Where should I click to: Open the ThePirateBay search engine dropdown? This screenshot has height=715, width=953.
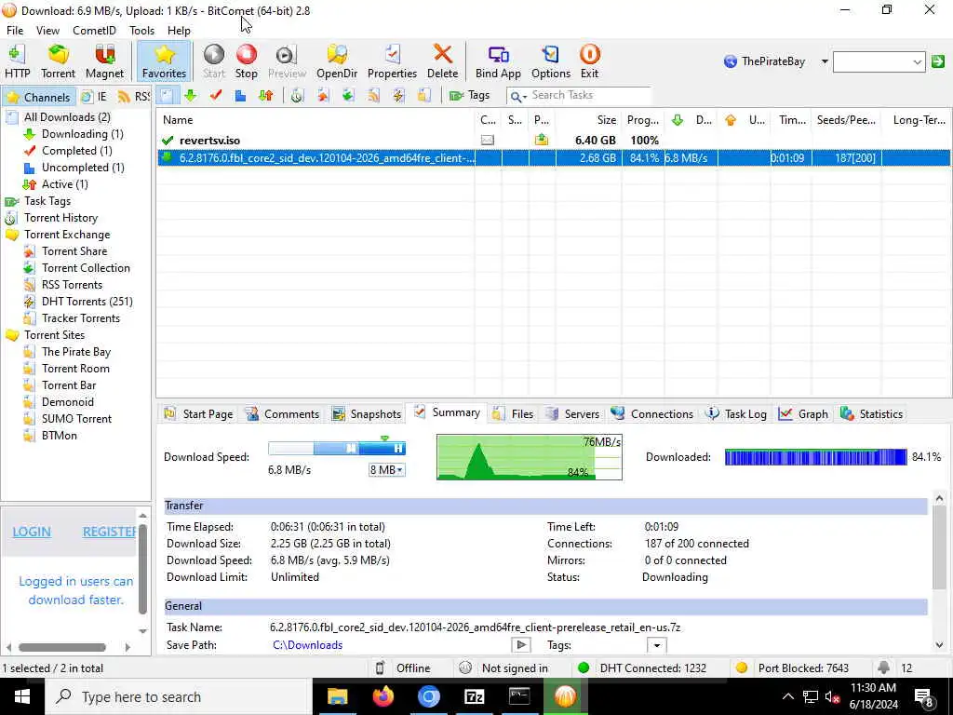825,61
